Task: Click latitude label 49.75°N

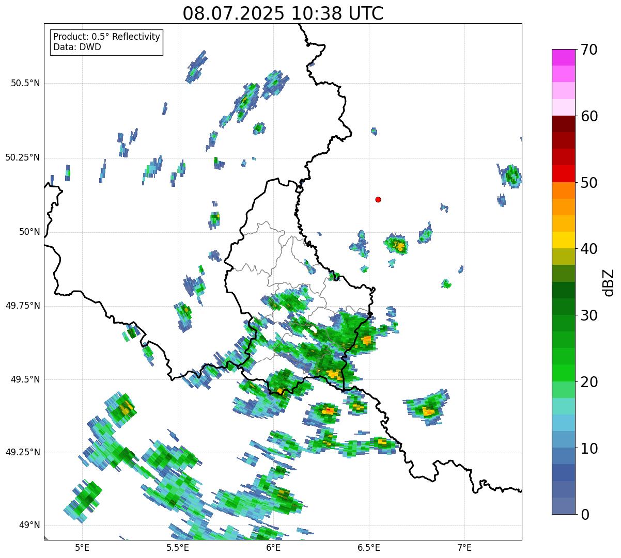Action: (22, 306)
